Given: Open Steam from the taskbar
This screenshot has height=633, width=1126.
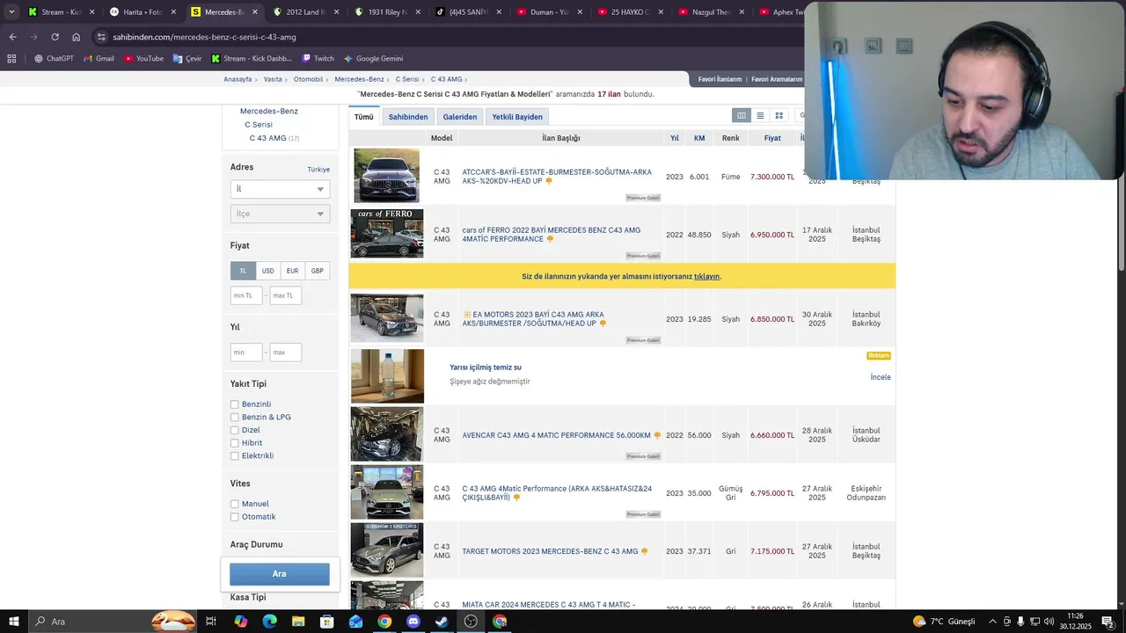Looking at the screenshot, I should coord(442,622).
